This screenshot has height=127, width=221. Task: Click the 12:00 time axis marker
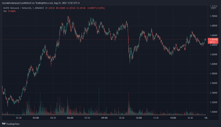coord(139,118)
